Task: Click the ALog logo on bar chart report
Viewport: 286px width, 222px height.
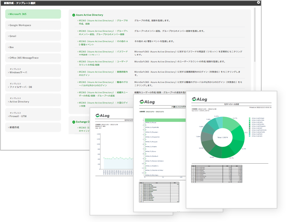Action: pos(147,102)
